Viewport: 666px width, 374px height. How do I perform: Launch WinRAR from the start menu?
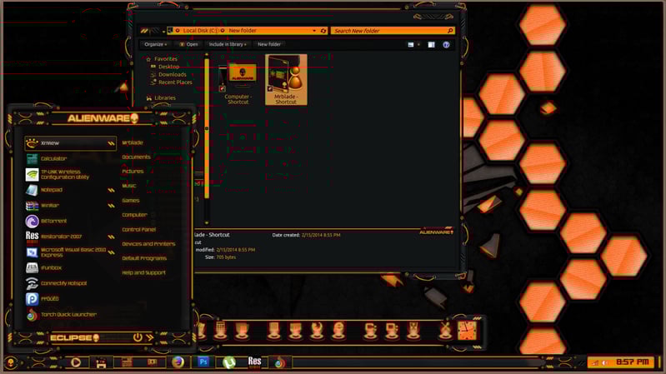[50, 206]
